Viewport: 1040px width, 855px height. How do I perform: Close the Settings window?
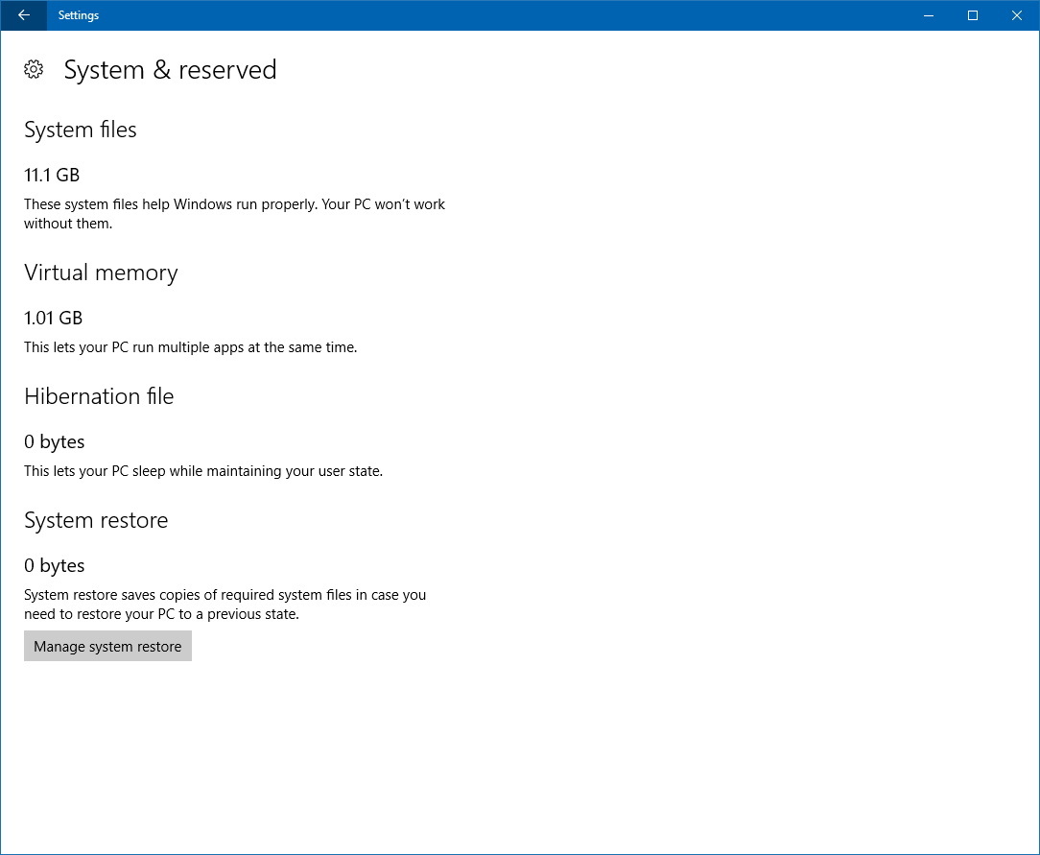point(1017,15)
